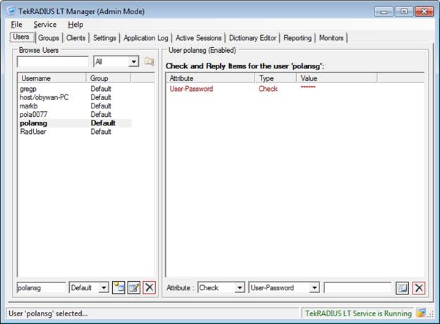Open the Check attribute type dropdown
This screenshot has height=324, width=440.
239,288
